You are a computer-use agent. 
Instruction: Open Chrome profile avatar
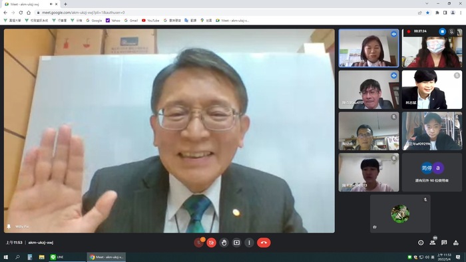point(453,13)
